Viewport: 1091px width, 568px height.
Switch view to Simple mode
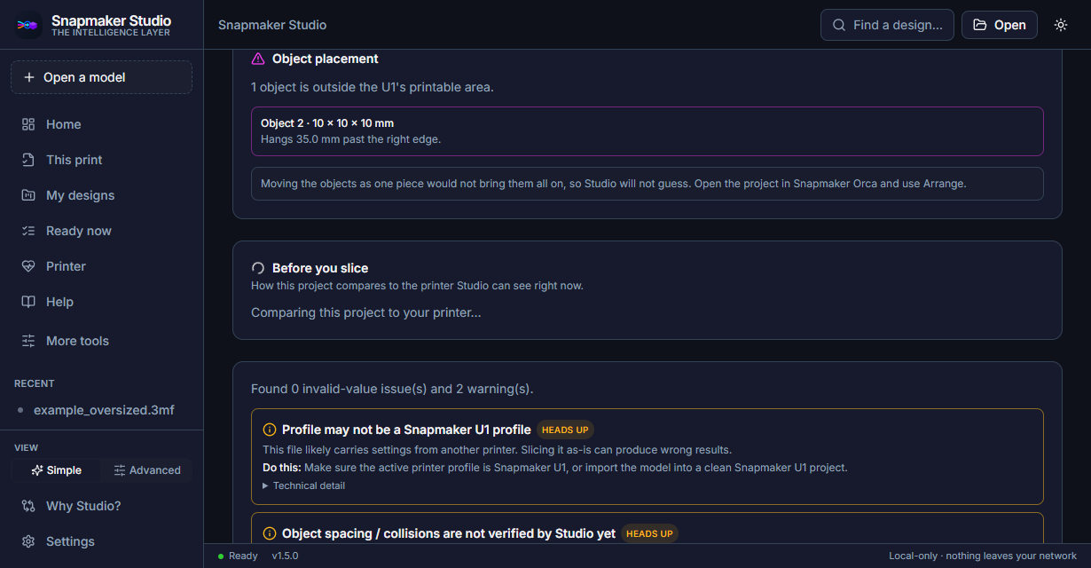[x=56, y=470]
